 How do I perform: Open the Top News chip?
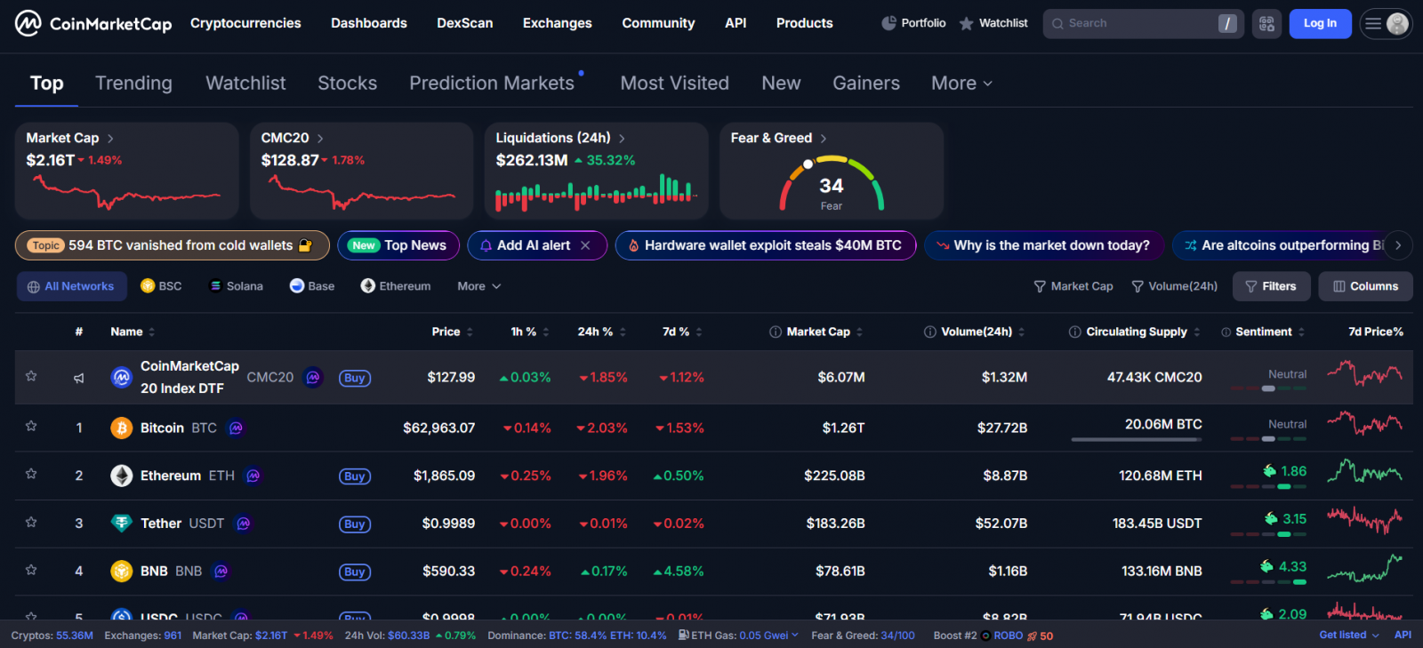coord(398,245)
